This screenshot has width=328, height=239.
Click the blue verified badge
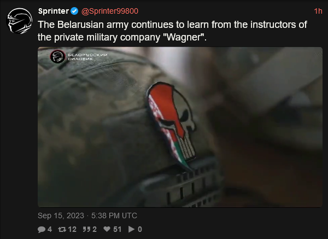click(x=74, y=11)
